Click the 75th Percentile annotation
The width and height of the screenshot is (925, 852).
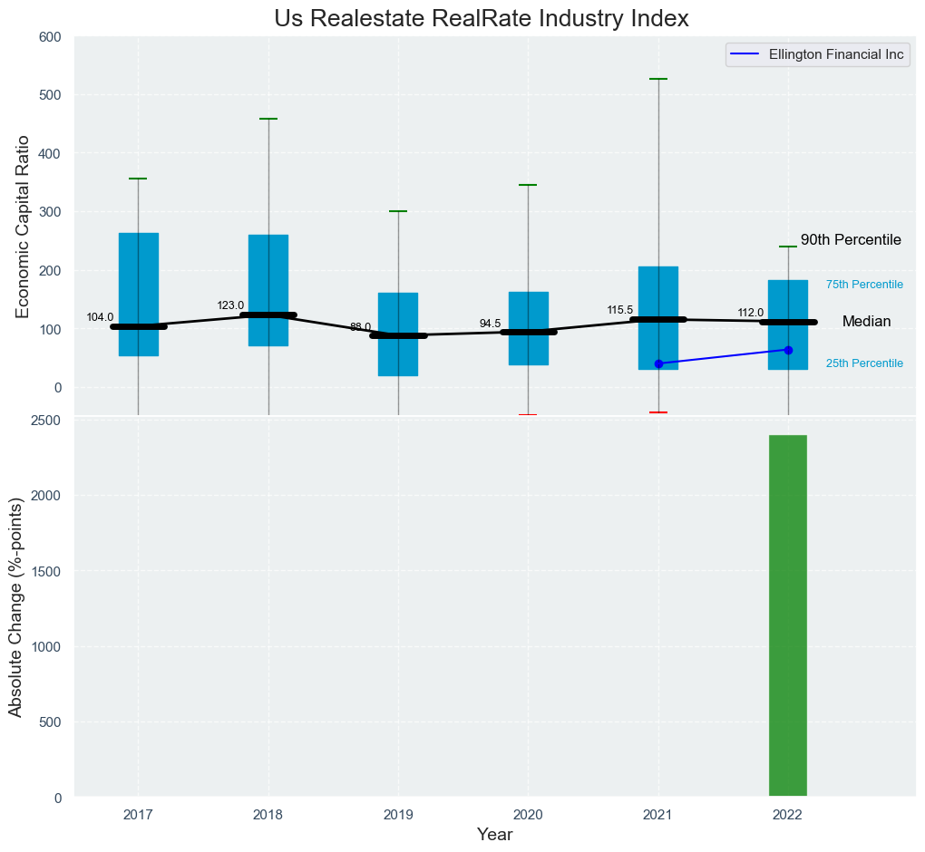click(863, 285)
